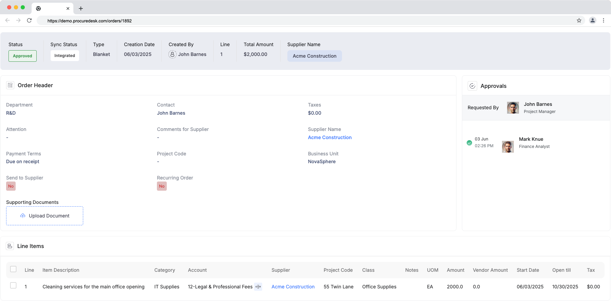Click the Order Header section icon
The height and width of the screenshot is (304, 611).
tap(10, 85)
